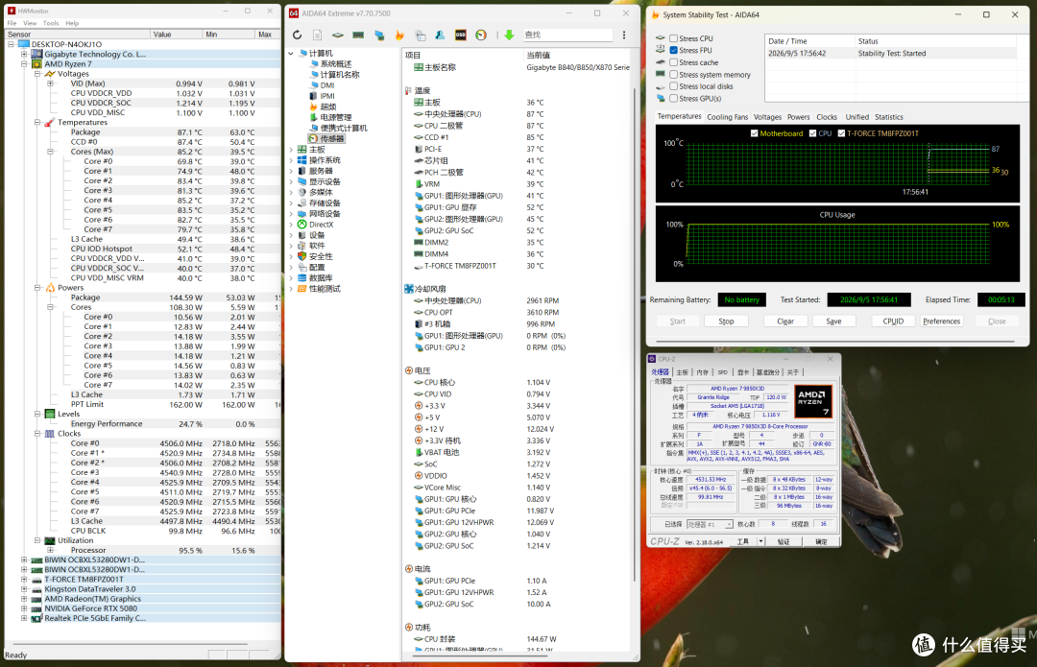Enable the Stress CPU checkbox

tap(673, 38)
